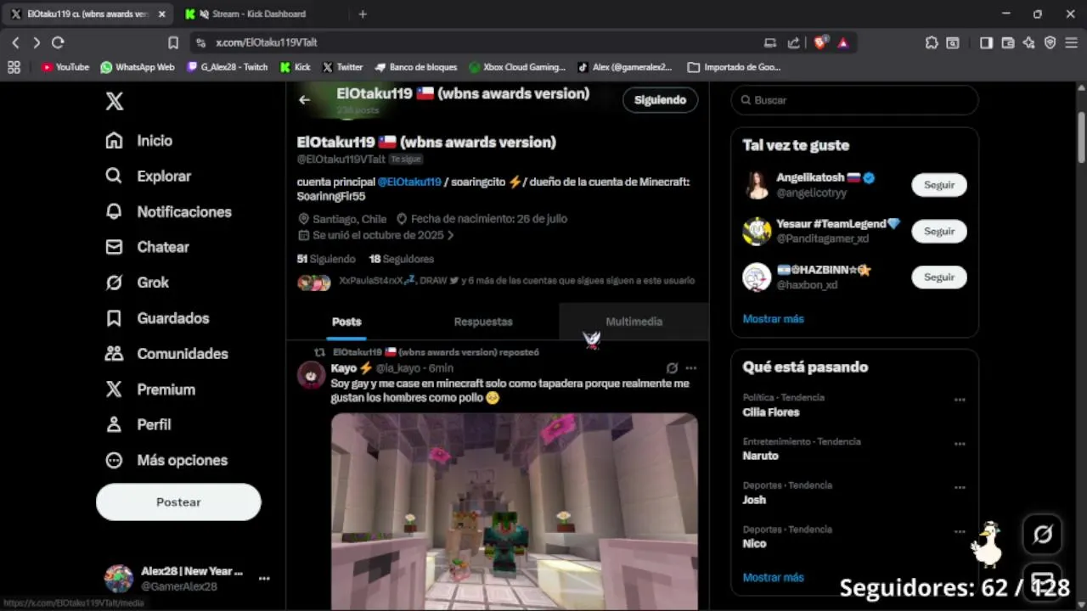Reload the page
Screen dimensions: 1087x611
coord(58,42)
